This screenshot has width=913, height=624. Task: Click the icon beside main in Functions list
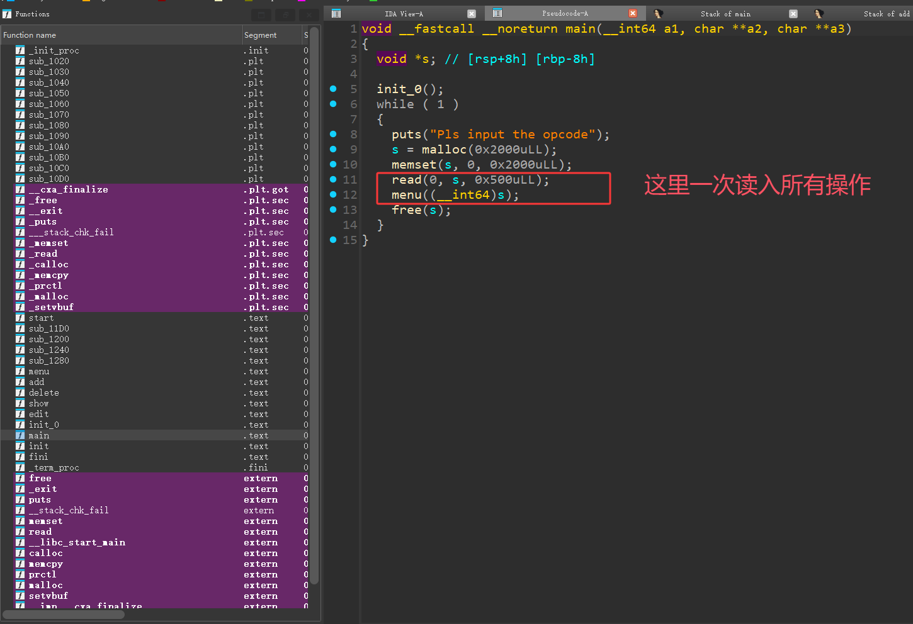pyautogui.click(x=20, y=435)
